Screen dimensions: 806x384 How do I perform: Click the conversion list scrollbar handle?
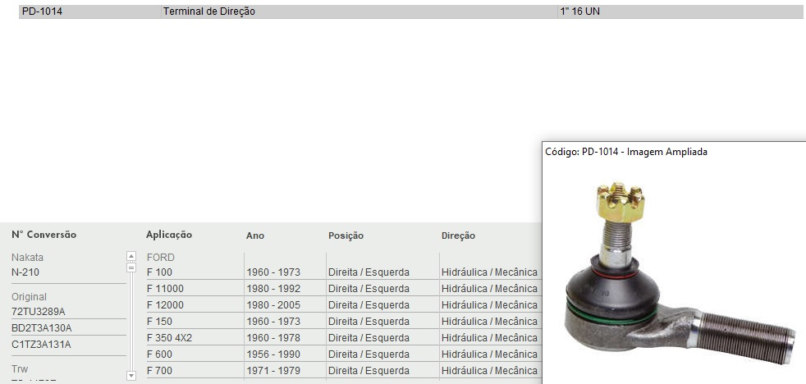[x=131, y=267]
